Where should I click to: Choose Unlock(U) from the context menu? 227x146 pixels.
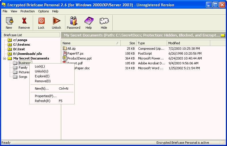52,71
